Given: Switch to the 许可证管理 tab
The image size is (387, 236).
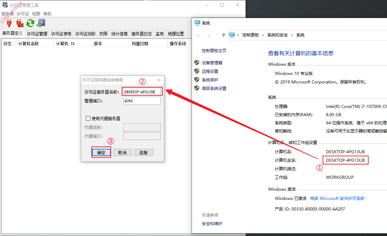Looking at the screenshot, I should pyautogui.click(x=37, y=34).
